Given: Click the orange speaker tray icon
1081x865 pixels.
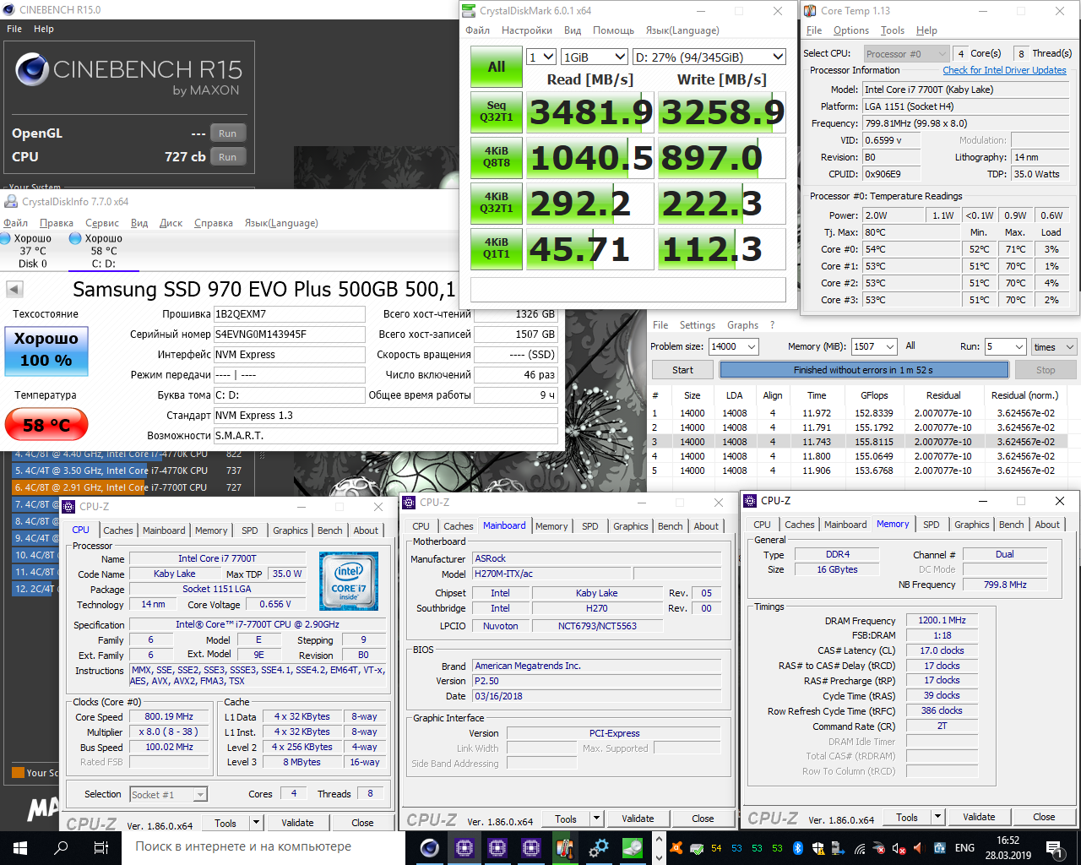Looking at the screenshot, I should pos(919,848).
